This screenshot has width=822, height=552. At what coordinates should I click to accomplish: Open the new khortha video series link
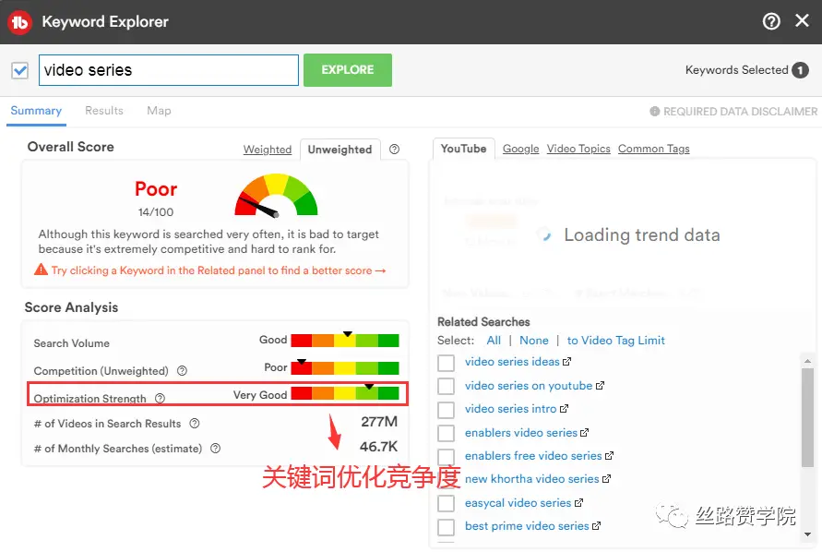(531, 479)
